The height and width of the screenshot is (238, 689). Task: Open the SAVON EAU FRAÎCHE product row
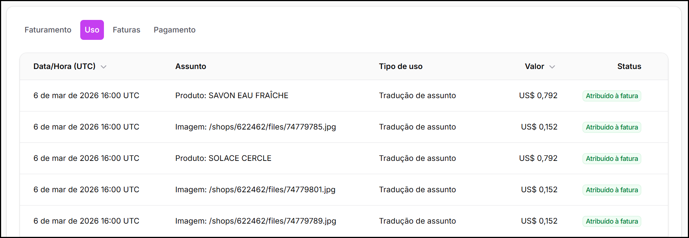click(x=232, y=96)
